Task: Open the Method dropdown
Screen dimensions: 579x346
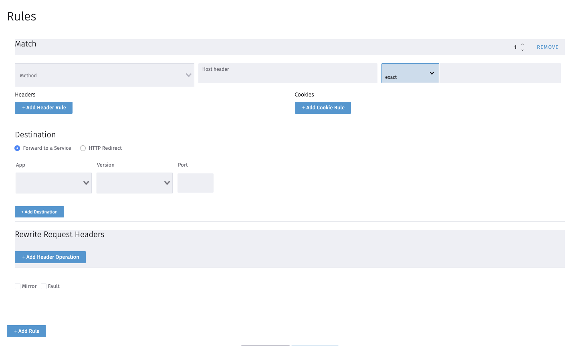Action: (x=105, y=75)
